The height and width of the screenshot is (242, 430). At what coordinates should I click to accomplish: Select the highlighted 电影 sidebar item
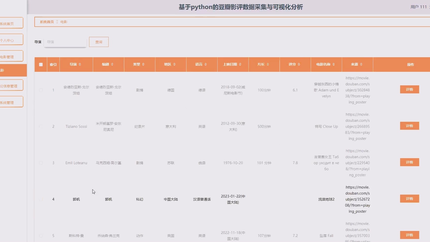[x=13, y=70]
